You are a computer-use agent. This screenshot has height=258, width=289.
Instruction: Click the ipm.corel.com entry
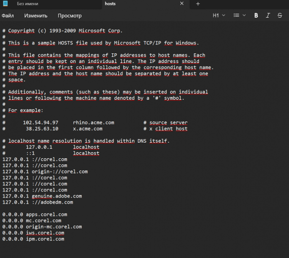tap(45, 239)
